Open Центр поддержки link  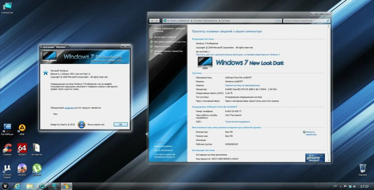pyautogui.click(x=163, y=146)
